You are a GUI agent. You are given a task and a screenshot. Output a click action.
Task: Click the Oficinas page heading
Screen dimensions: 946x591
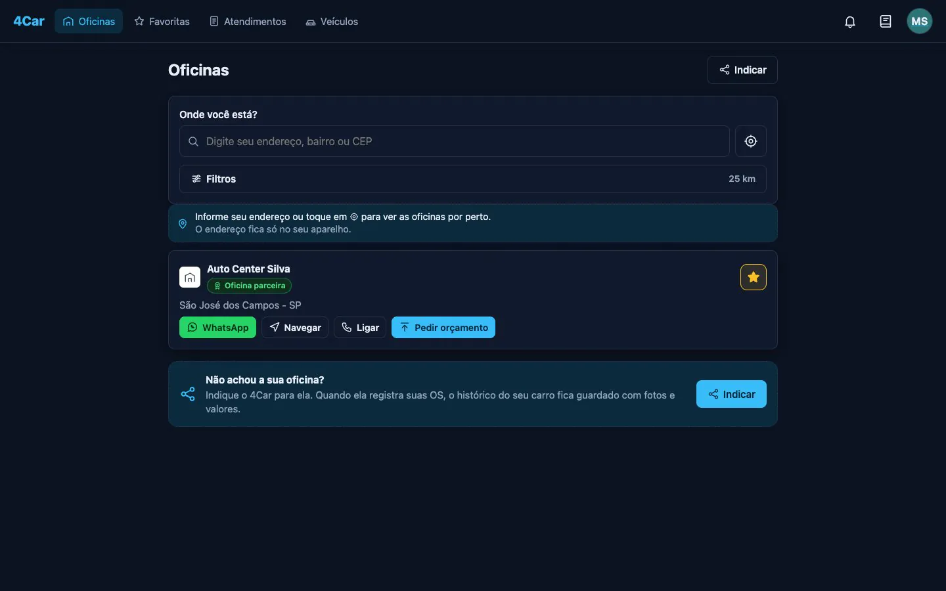point(198,70)
